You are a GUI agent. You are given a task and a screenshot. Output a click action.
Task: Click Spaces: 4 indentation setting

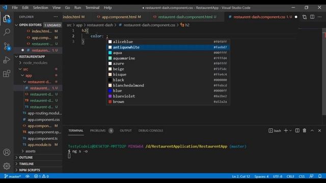pos(261,176)
